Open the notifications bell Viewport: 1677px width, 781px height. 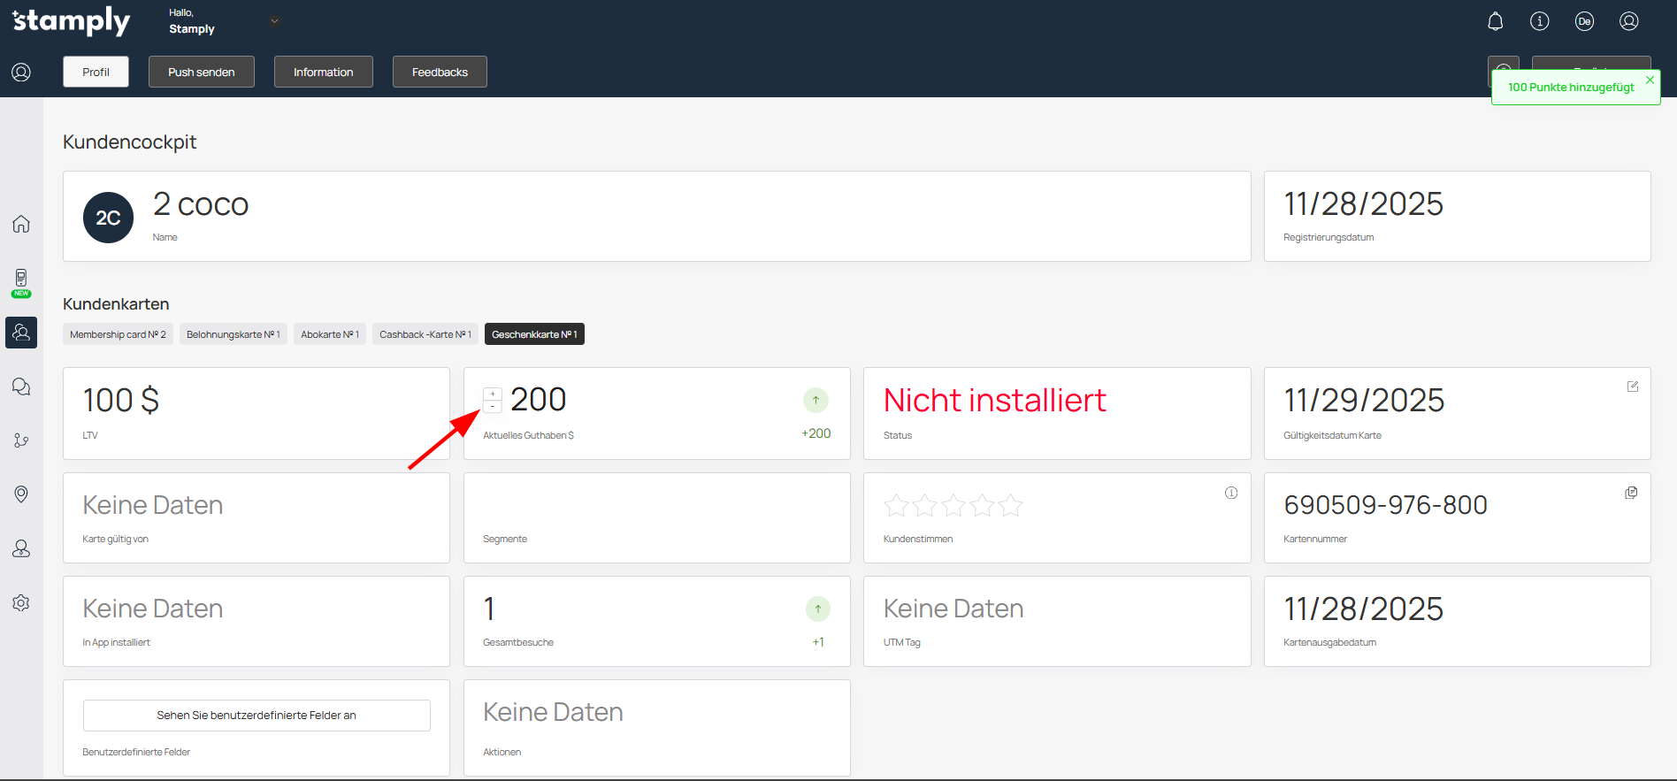(1495, 21)
